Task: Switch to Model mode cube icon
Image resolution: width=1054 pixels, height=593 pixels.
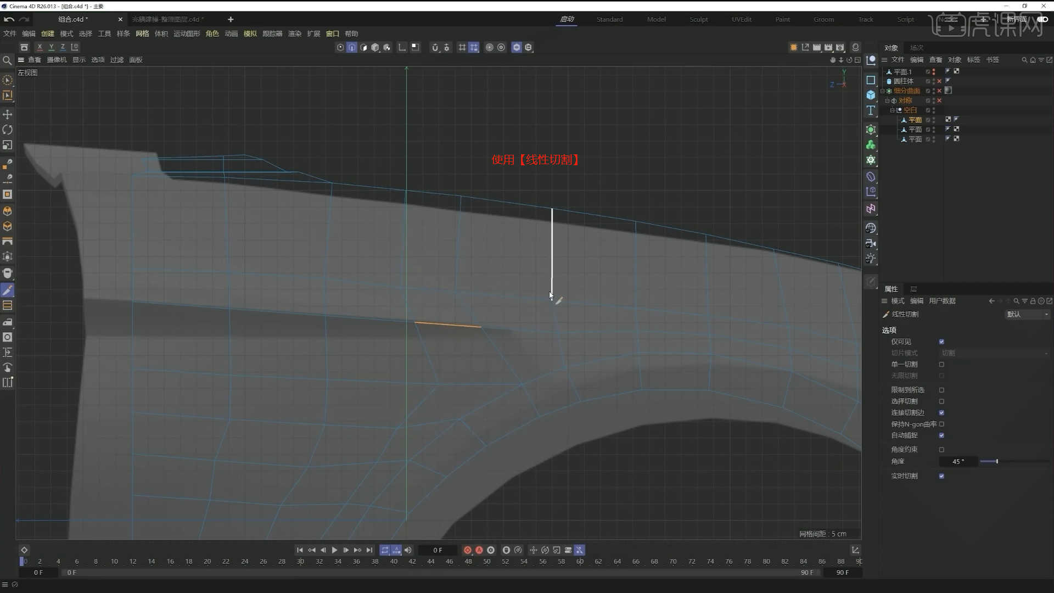Action: [375, 47]
